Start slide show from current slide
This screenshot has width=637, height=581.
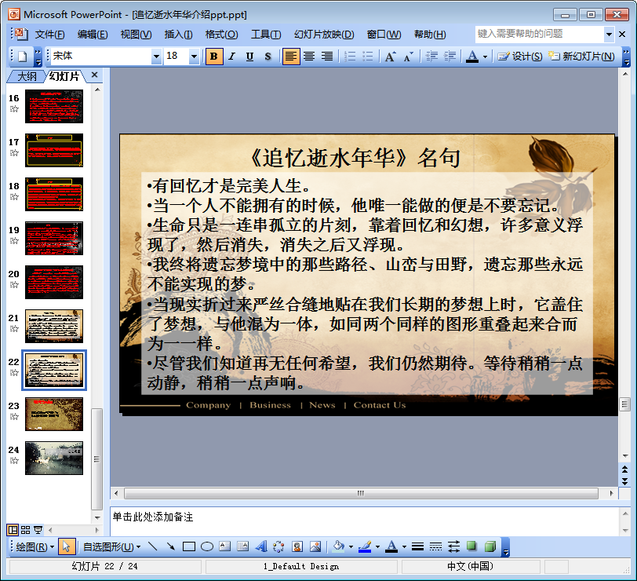tap(38, 530)
